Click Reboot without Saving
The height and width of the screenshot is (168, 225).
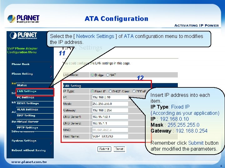[28, 150]
